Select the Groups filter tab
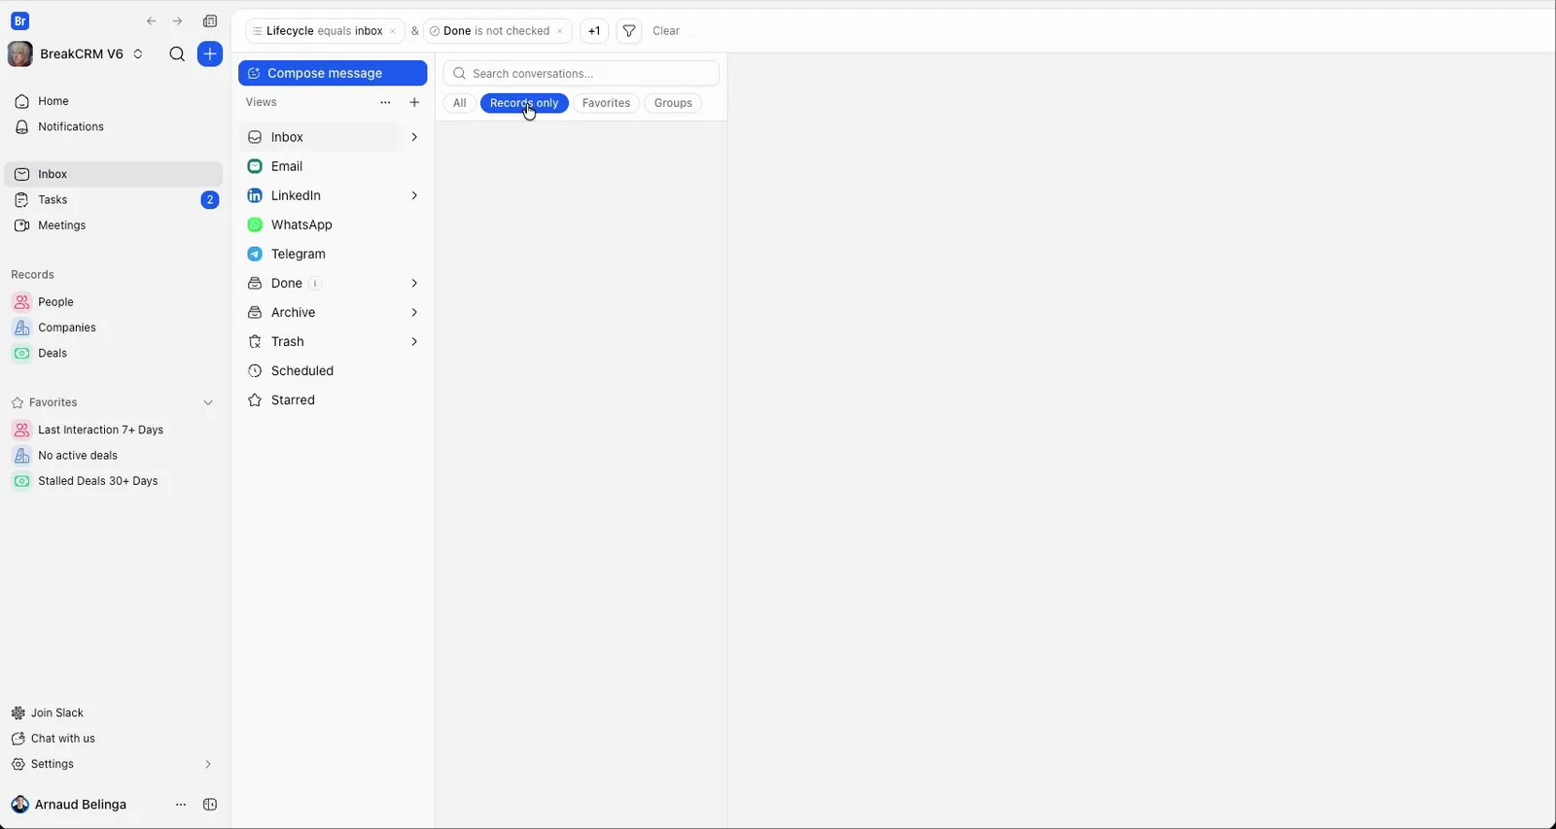The width and height of the screenshot is (1556, 829). point(673,103)
